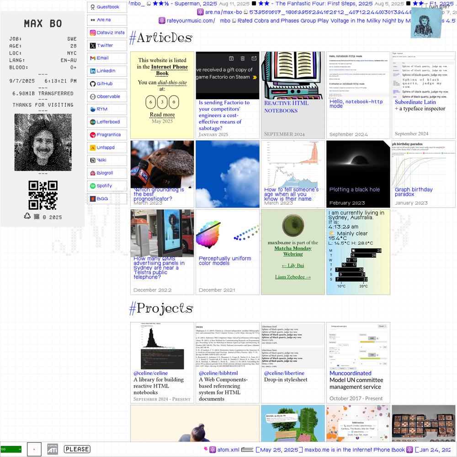Open the Letterboxd sidebar button

(107, 122)
